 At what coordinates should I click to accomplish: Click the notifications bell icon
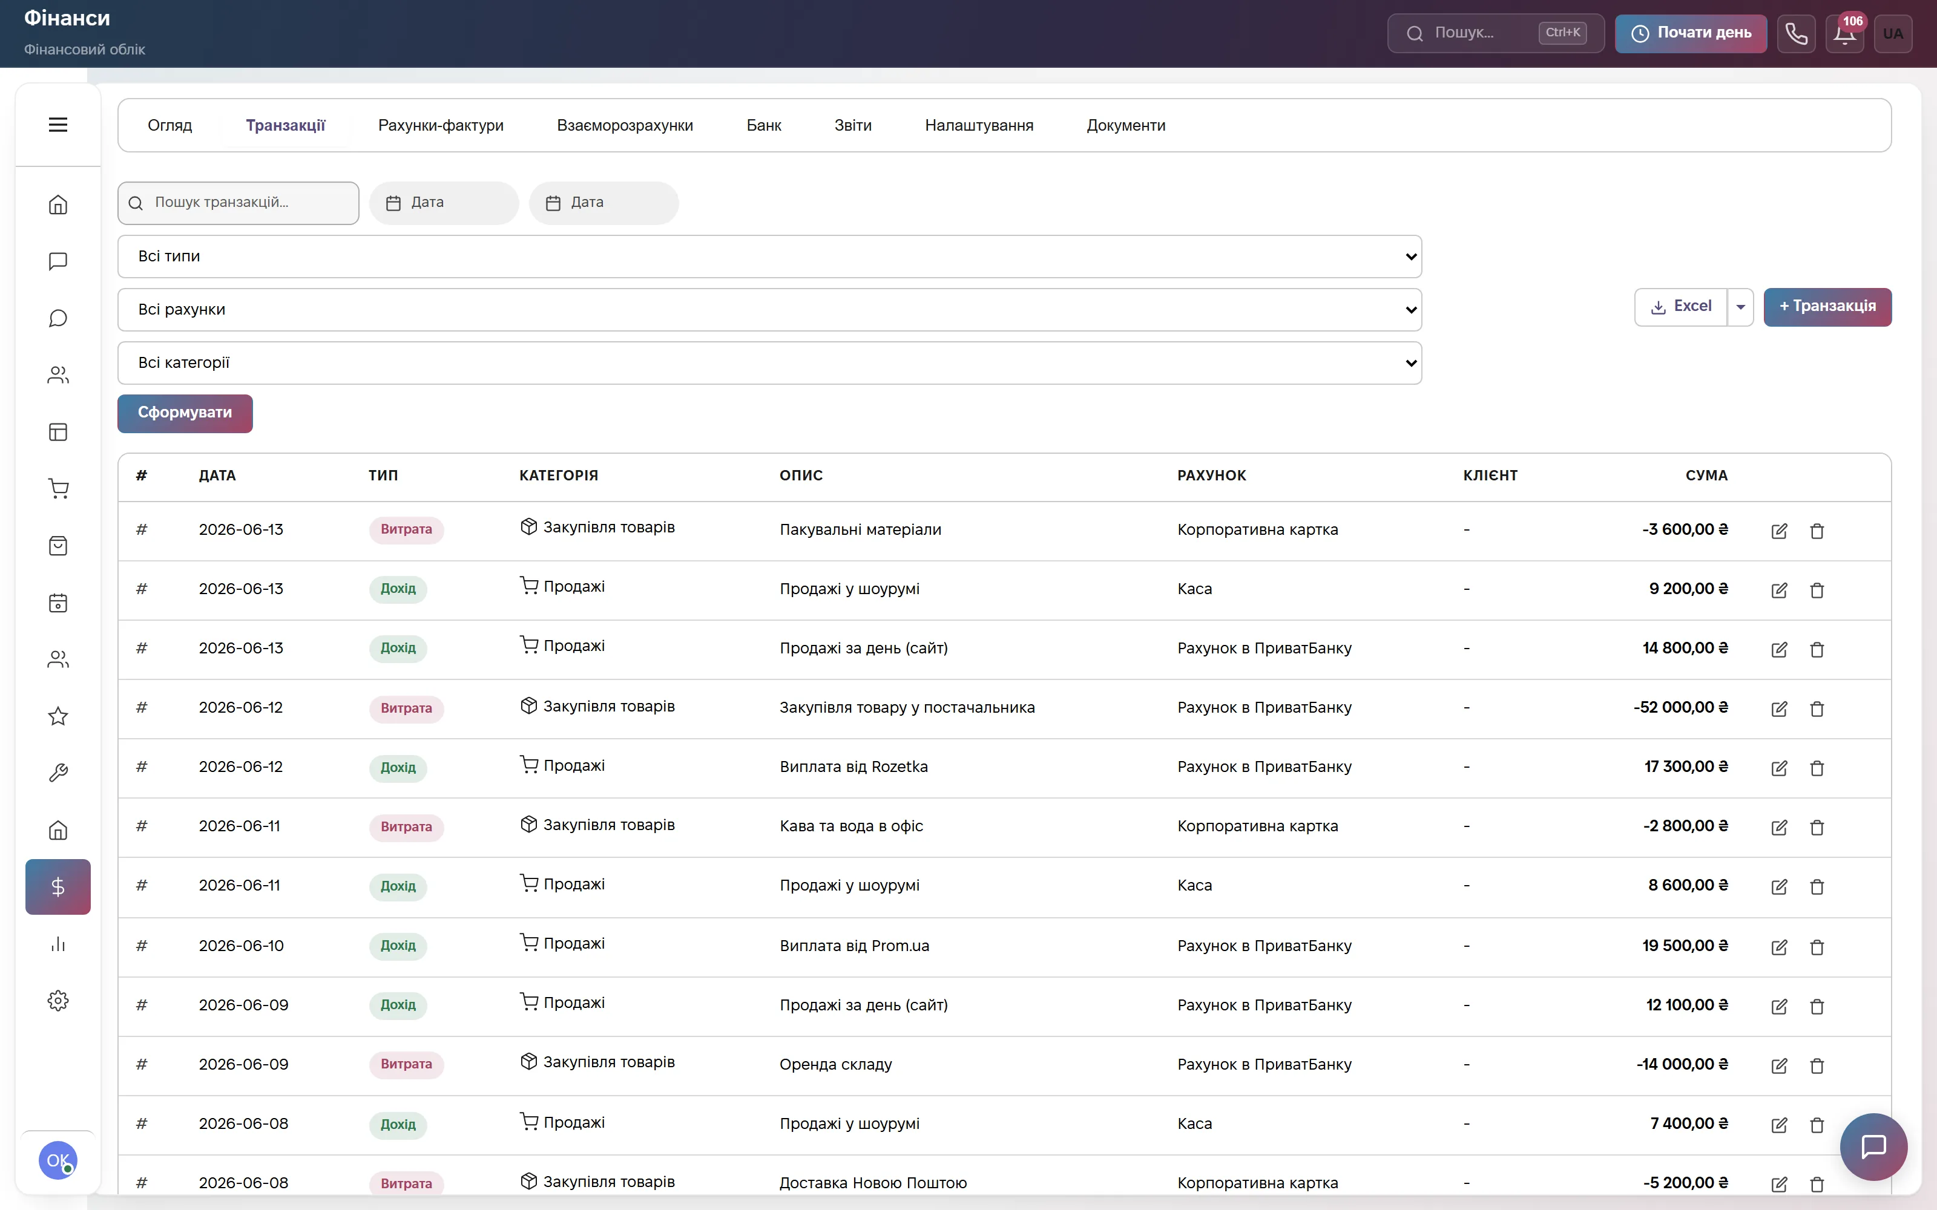coord(1844,34)
